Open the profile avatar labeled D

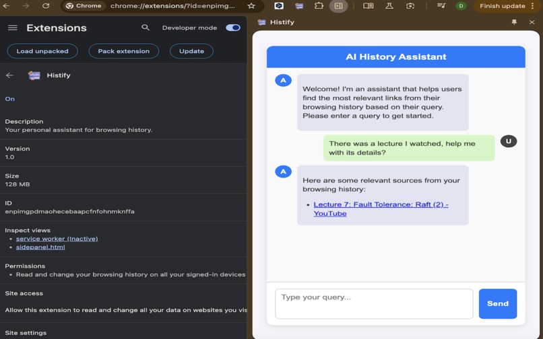pyautogui.click(x=461, y=6)
